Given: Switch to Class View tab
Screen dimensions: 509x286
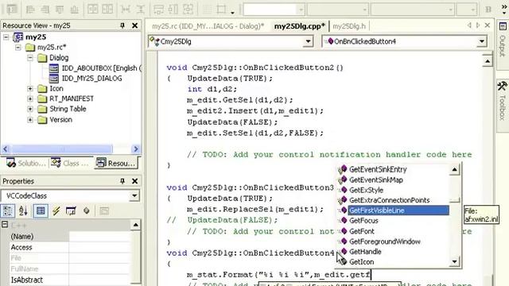Looking at the screenshot, I should (x=69, y=163).
